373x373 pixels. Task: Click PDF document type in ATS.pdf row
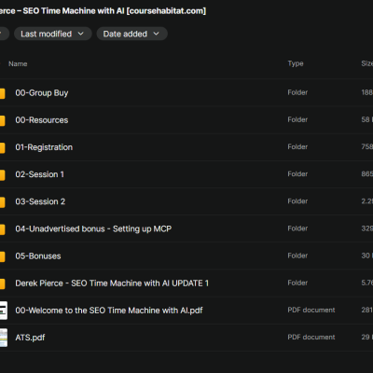(x=311, y=338)
